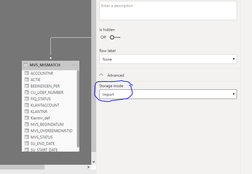The height and width of the screenshot is (174, 252).
Task: Click the canvas horizontal scroll right arrow
Action: coord(88,167)
